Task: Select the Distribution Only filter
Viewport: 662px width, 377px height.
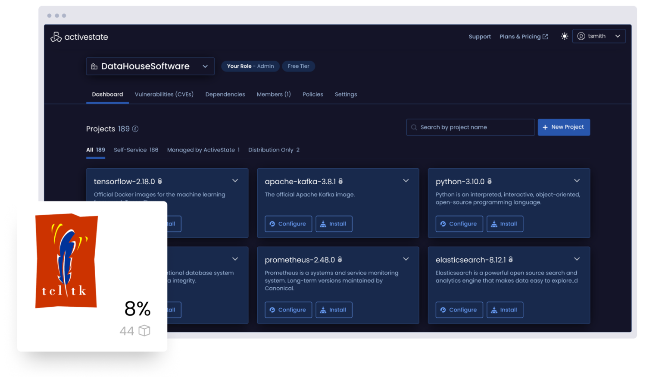Action: coord(273,150)
